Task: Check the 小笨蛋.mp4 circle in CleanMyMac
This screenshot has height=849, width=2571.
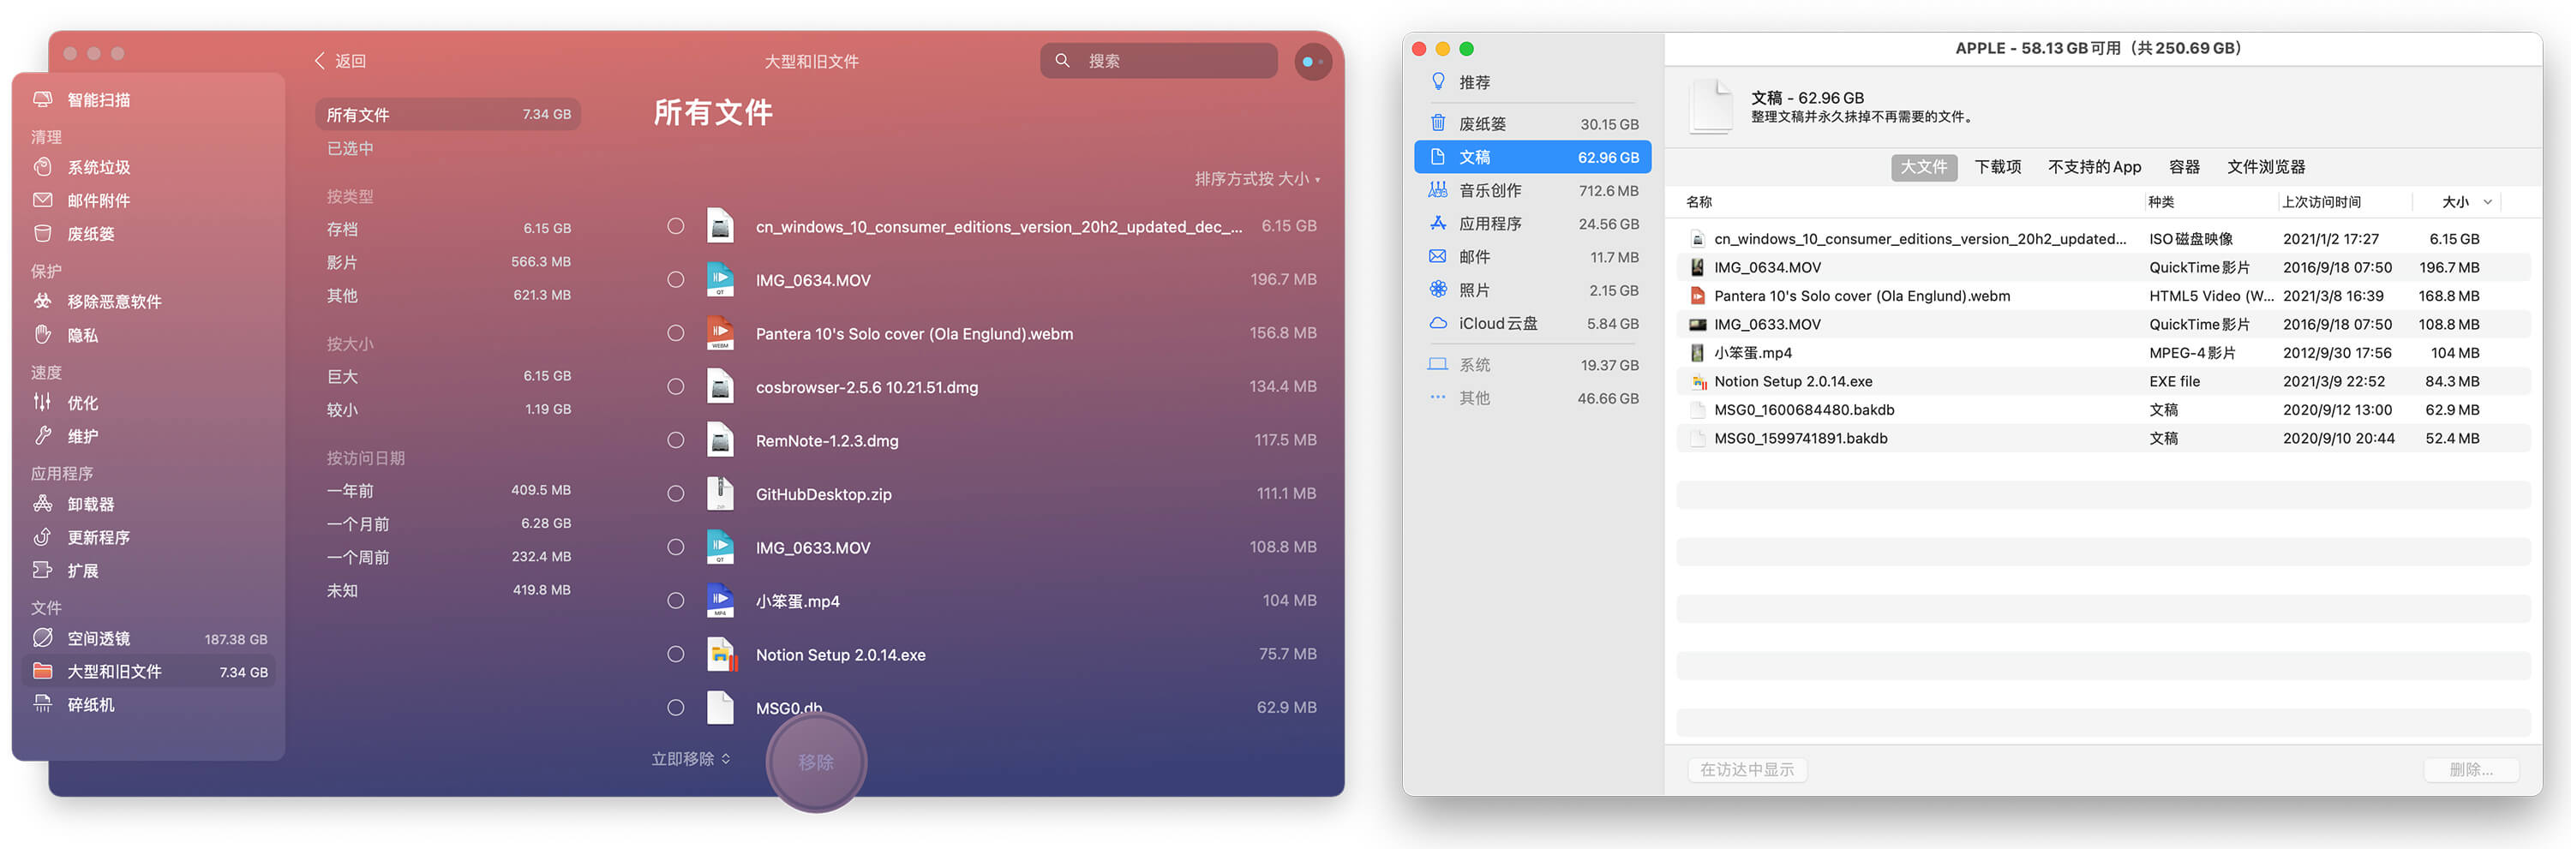Action: tap(675, 601)
